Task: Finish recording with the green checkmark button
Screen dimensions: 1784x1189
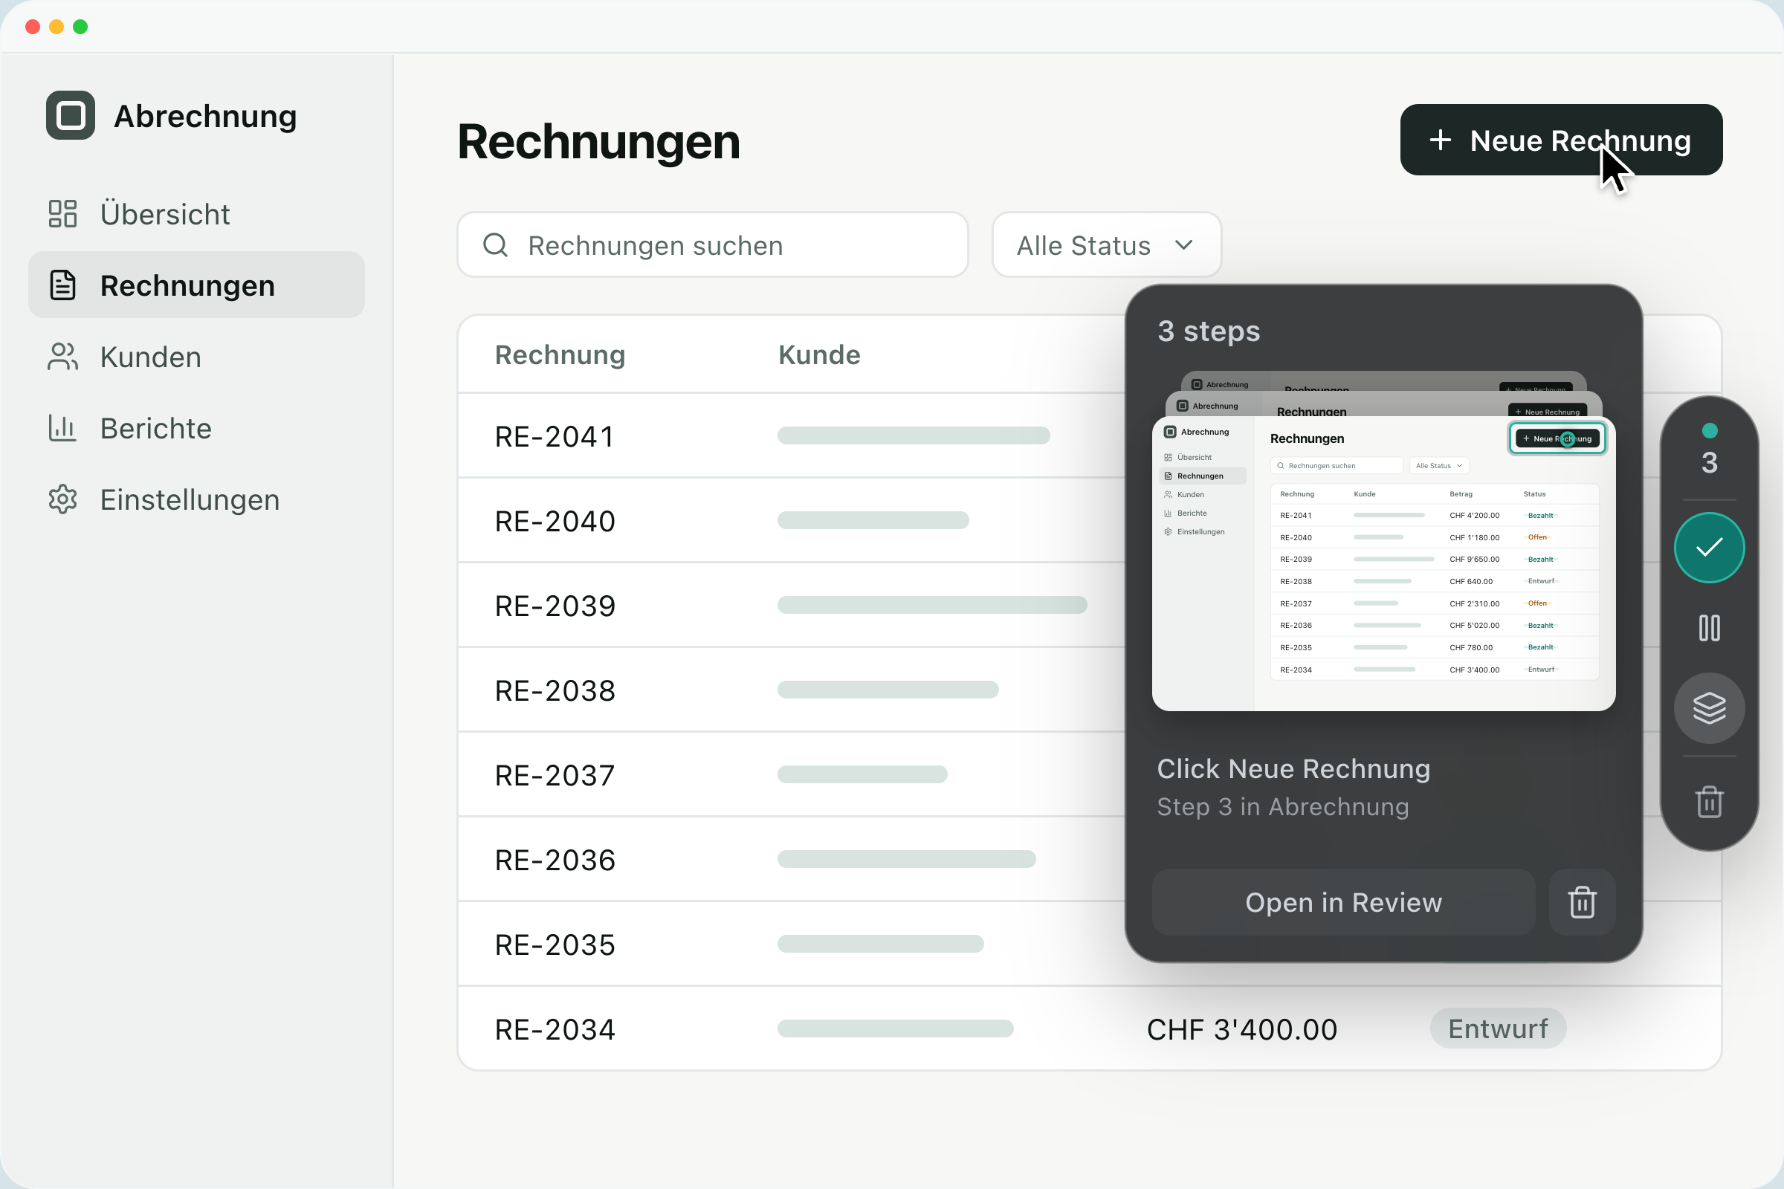Action: [x=1710, y=548]
